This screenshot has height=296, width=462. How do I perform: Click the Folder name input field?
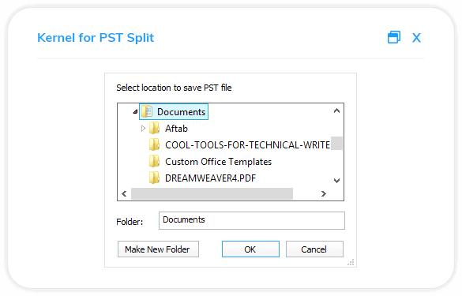[252, 220]
